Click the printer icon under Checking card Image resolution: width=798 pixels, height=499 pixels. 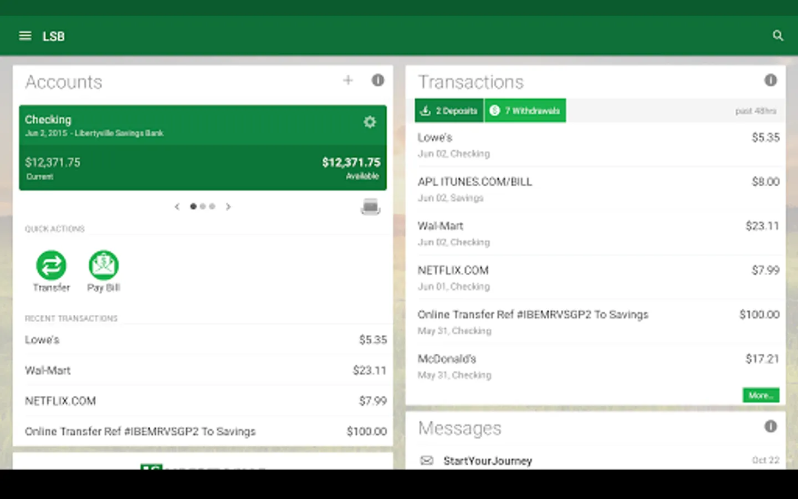370,207
